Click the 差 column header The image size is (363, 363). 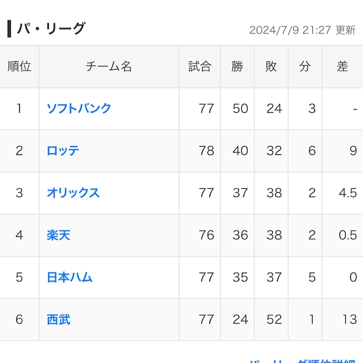pos(342,67)
